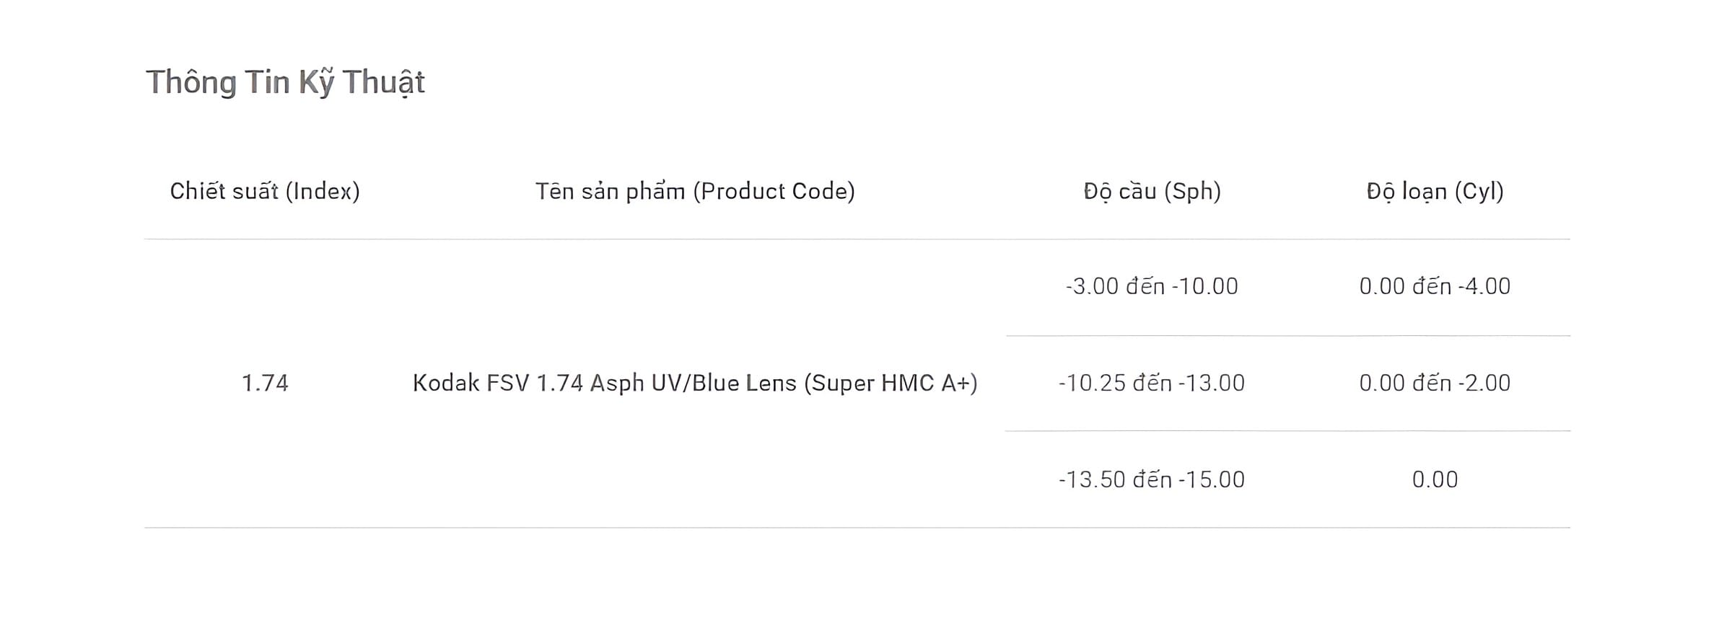Select the 'Tên sản phẩm (Product Code)' header
1732x638 pixels.
click(695, 191)
